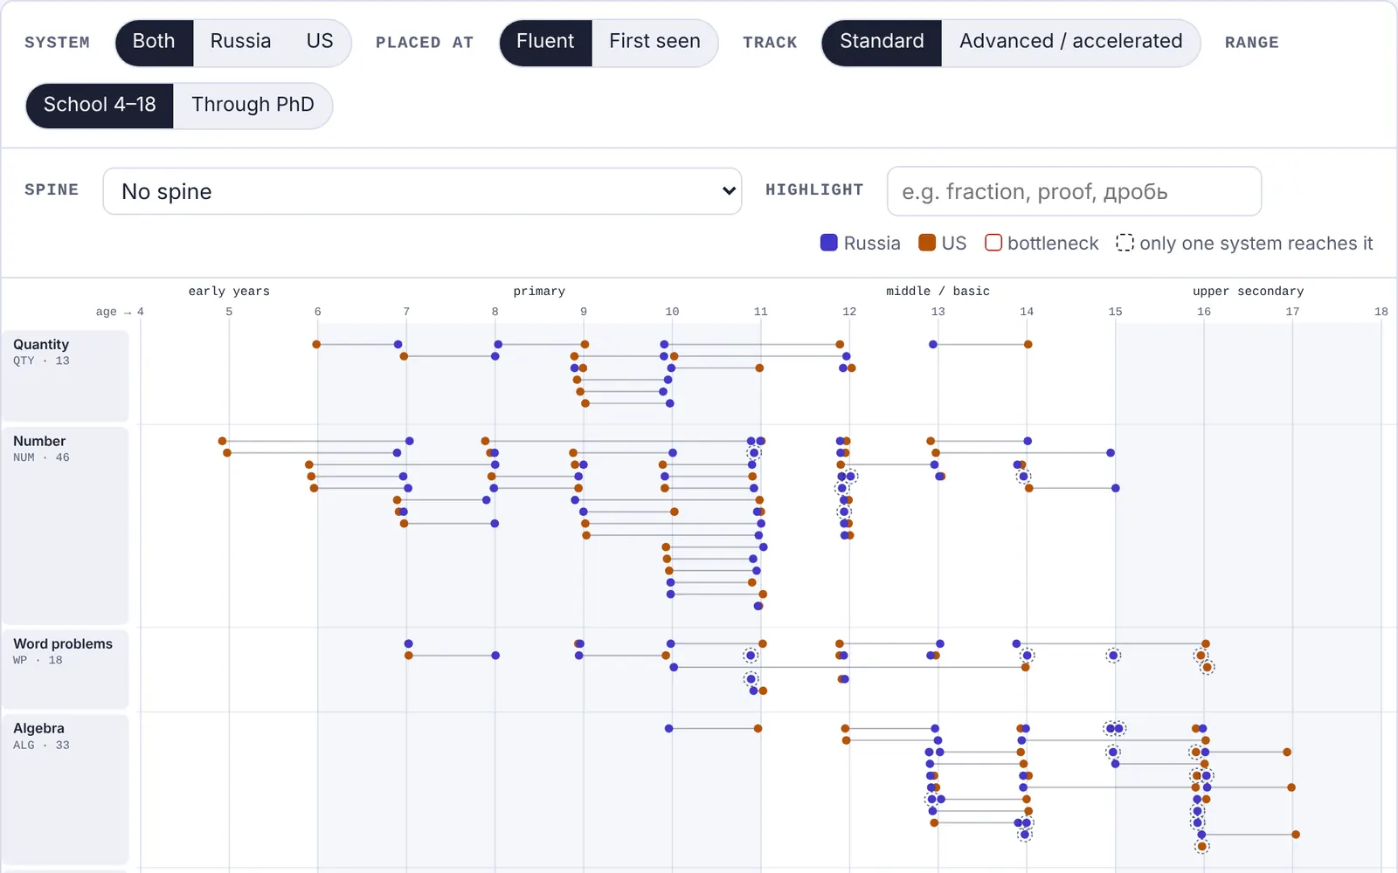Screen dimensions: 1398x873
Task: Click the middle / basic stage label
Action: 938,292
